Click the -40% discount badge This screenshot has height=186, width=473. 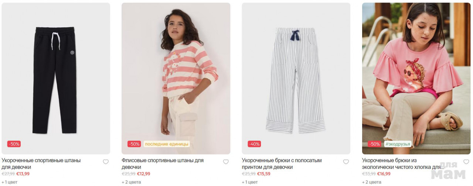pos(254,144)
